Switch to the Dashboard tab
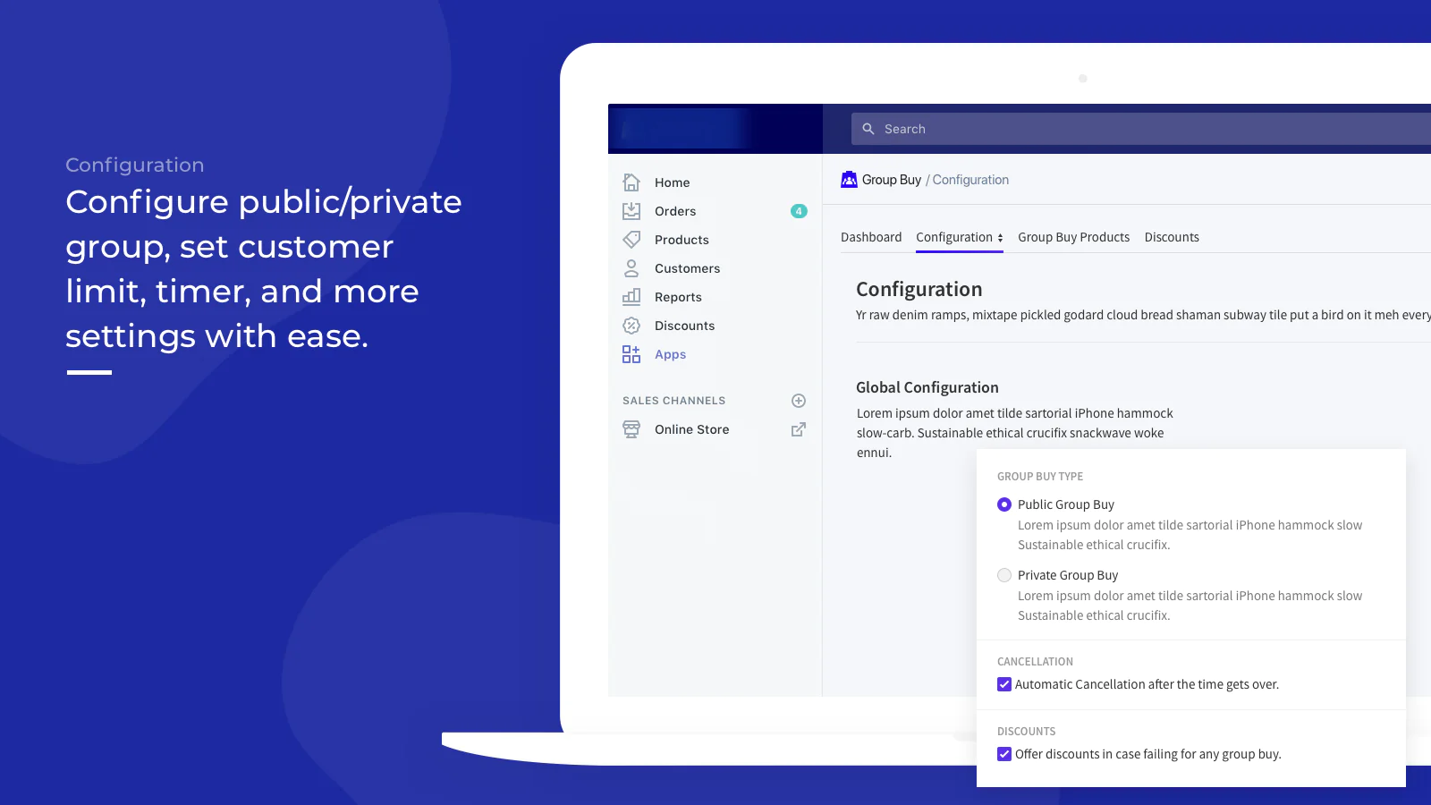This screenshot has height=805, width=1431. [x=871, y=237]
